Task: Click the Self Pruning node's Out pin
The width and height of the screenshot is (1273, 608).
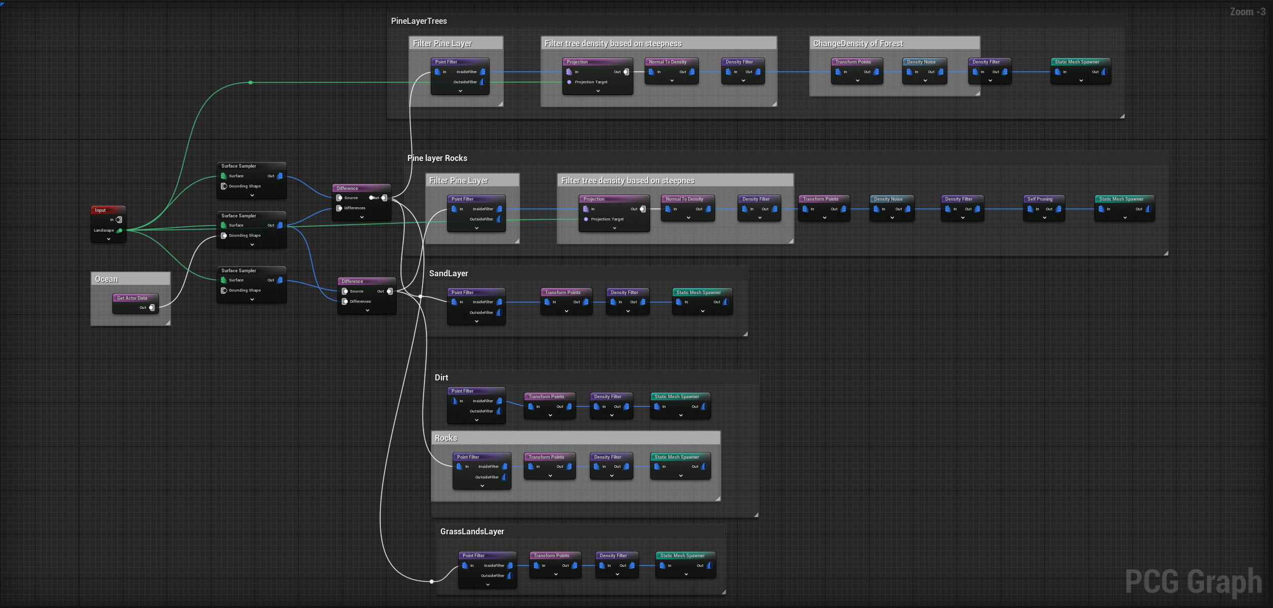Action: pyautogui.click(x=1059, y=209)
